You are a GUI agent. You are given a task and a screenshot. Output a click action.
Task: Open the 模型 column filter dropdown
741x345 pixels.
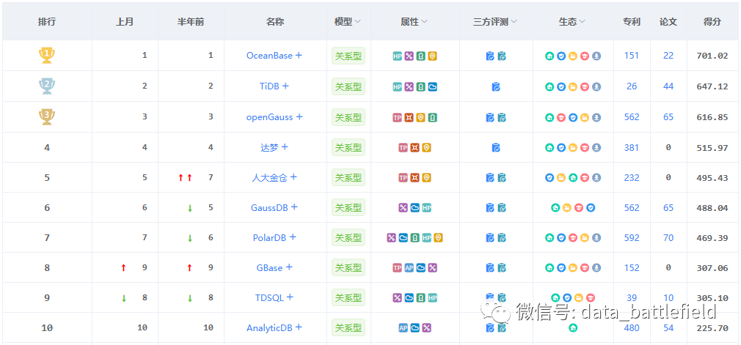pyautogui.click(x=358, y=22)
